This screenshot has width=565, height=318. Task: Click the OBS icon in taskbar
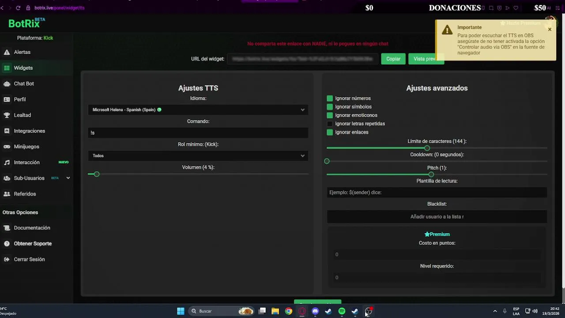(369, 311)
